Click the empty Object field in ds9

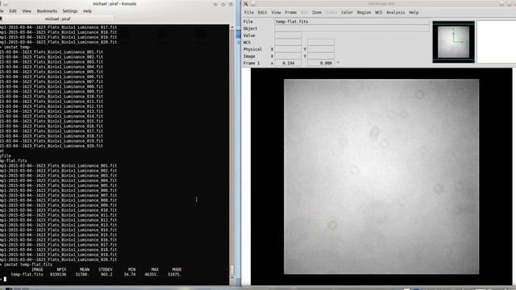click(x=352, y=29)
